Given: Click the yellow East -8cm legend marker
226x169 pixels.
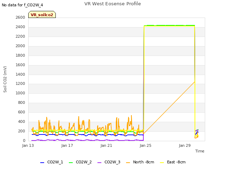Looking at the screenshot, I should [162, 163].
